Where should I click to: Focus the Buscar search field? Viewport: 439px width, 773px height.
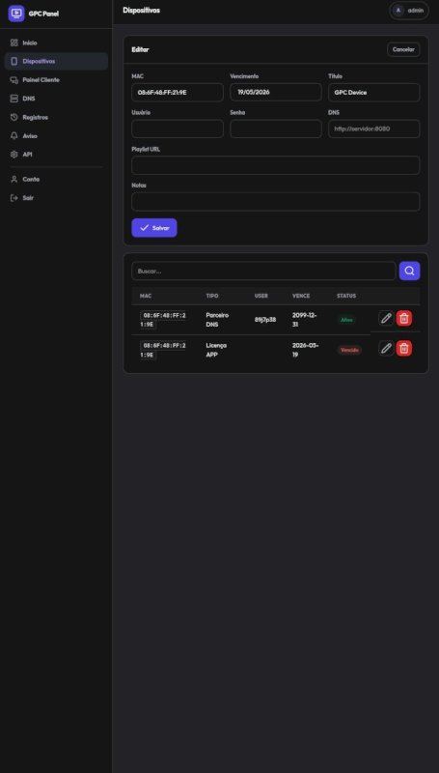263,271
